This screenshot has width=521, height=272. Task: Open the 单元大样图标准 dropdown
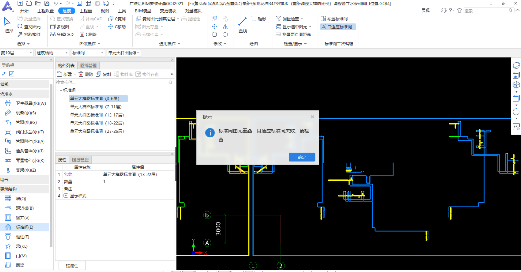[x=124, y=53]
